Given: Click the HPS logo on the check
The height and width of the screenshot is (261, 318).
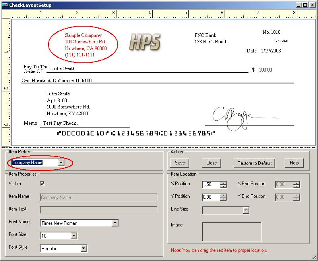Looking at the screenshot, I should point(145,42).
